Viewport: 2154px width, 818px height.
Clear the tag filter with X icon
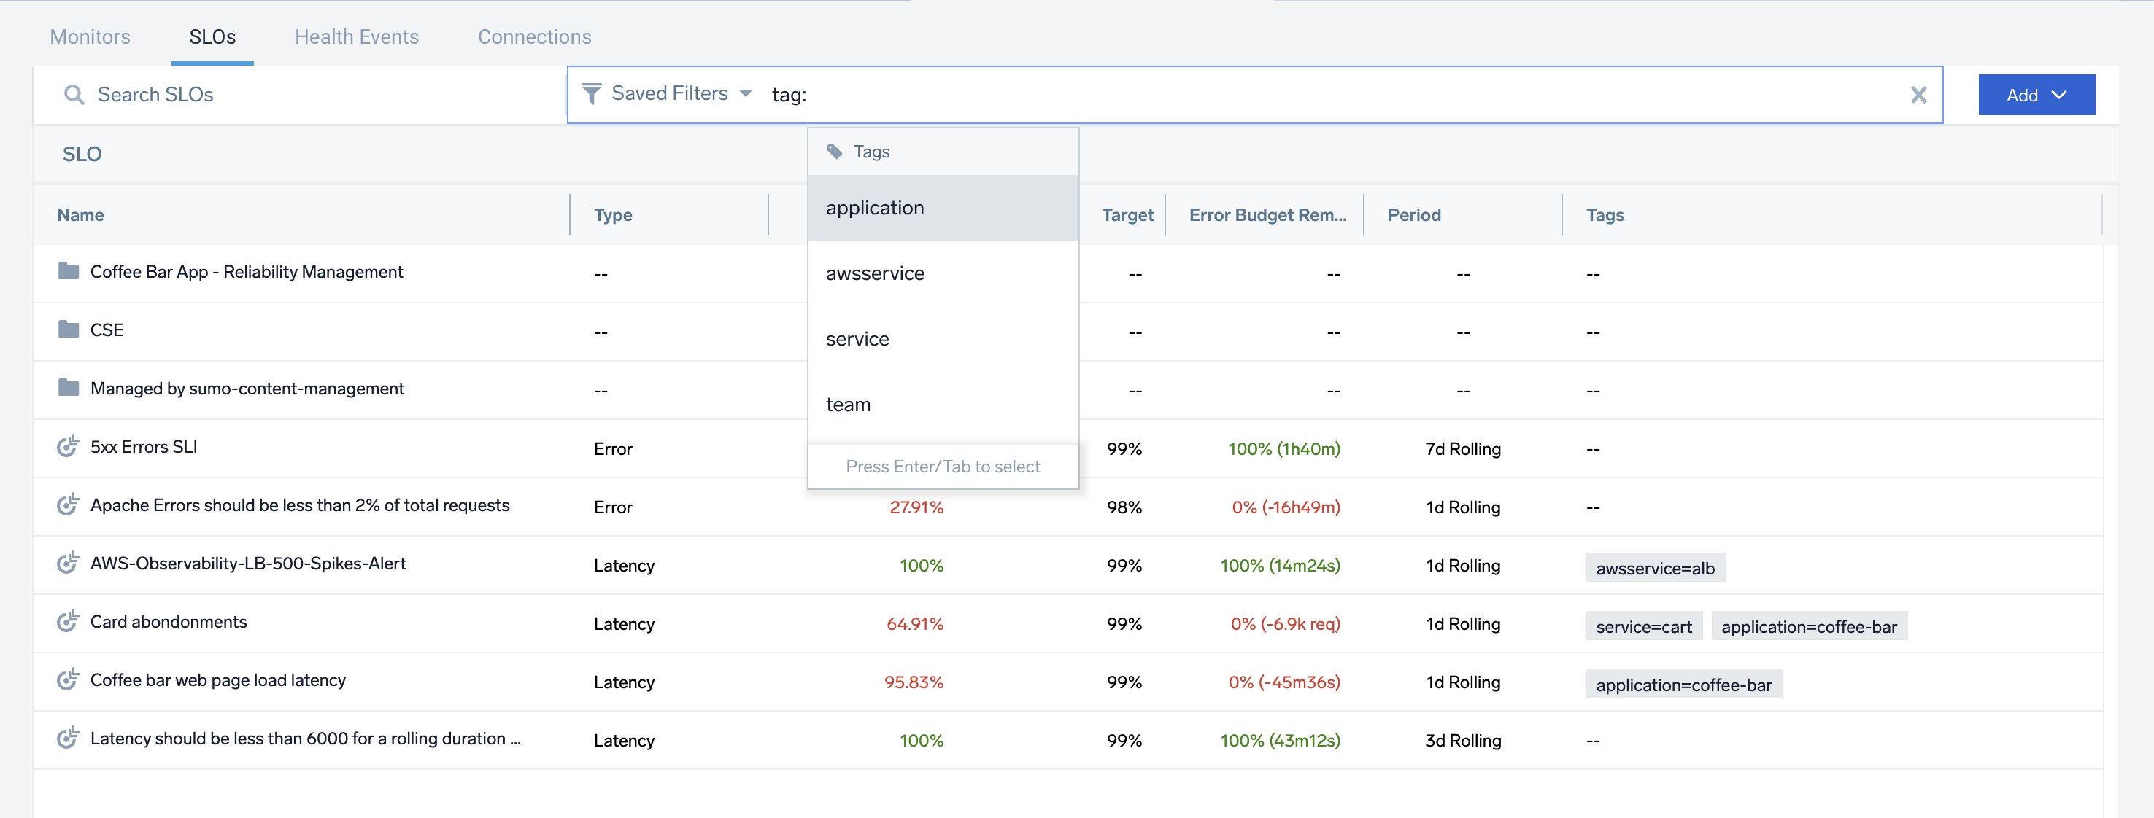pos(1918,95)
